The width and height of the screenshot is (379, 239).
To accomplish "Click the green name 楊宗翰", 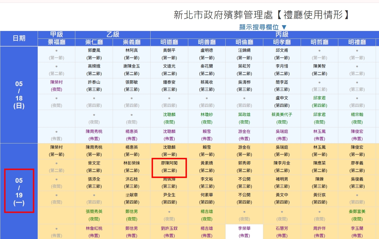I will [357, 114].
